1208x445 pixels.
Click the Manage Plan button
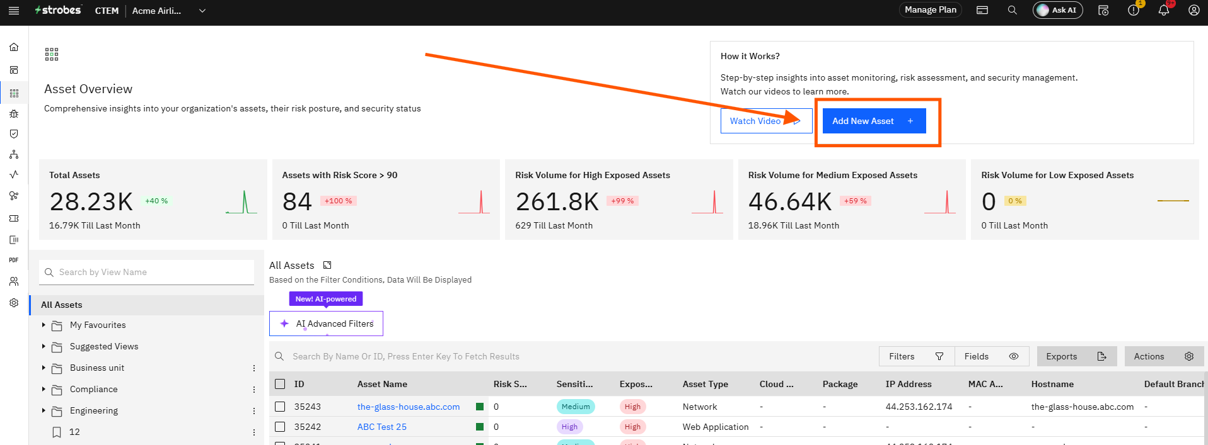coord(931,10)
